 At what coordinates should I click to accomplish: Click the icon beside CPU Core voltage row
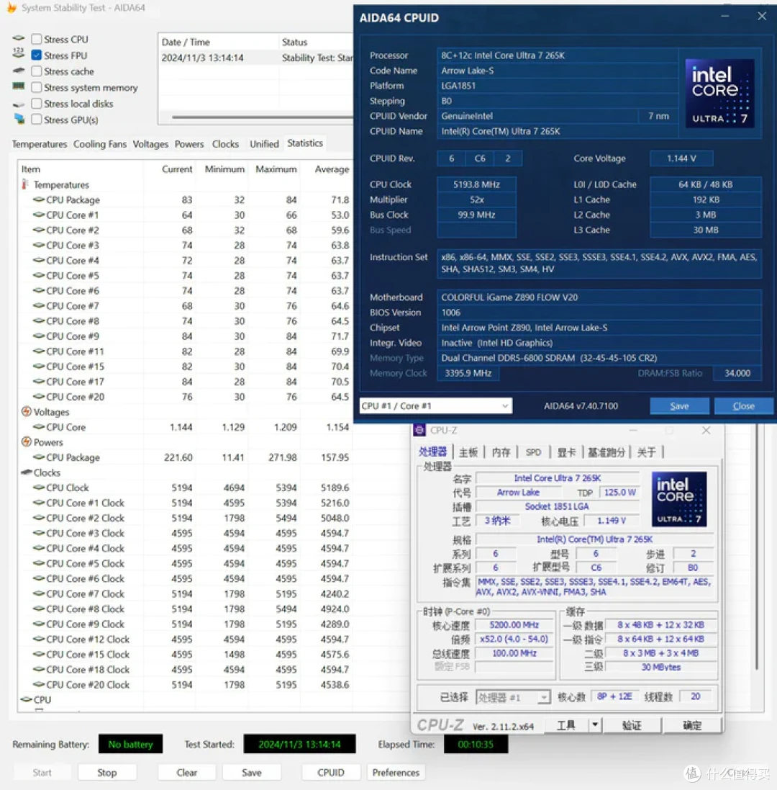pos(38,427)
